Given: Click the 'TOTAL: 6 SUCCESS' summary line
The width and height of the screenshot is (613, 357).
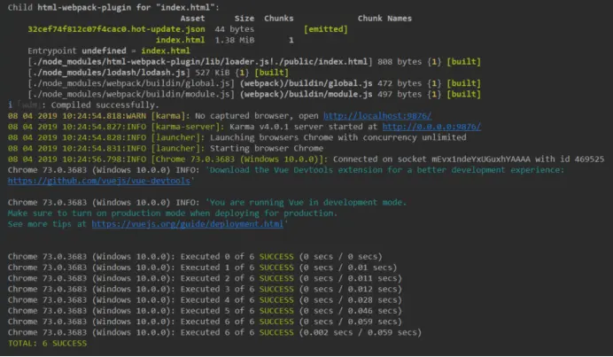Looking at the screenshot, I should (x=47, y=344).
